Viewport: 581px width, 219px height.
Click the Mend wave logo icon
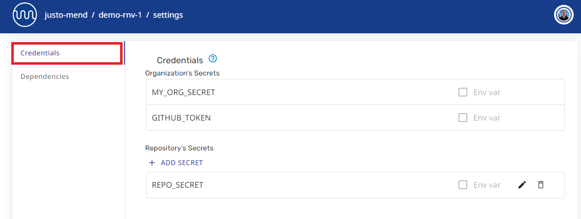pyautogui.click(x=25, y=15)
